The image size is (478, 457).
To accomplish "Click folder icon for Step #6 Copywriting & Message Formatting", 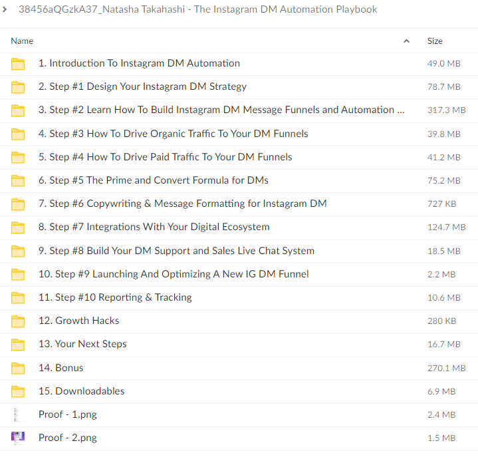I will coord(18,204).
